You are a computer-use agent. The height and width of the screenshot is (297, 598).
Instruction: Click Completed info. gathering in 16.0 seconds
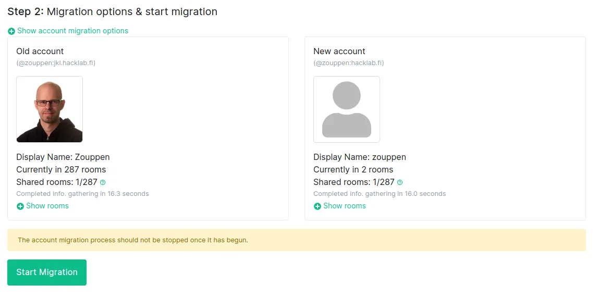pos(380,194)
